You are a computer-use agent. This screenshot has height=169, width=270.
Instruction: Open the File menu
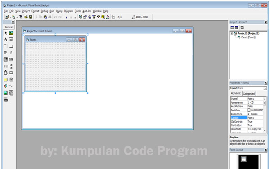pos(6,11)
